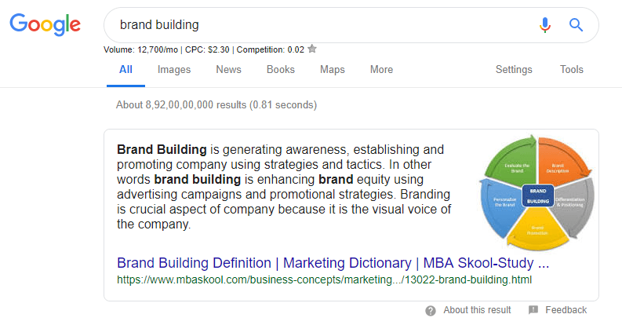
Task: Click in the search box containing brand building
Action: click(314, 25)
